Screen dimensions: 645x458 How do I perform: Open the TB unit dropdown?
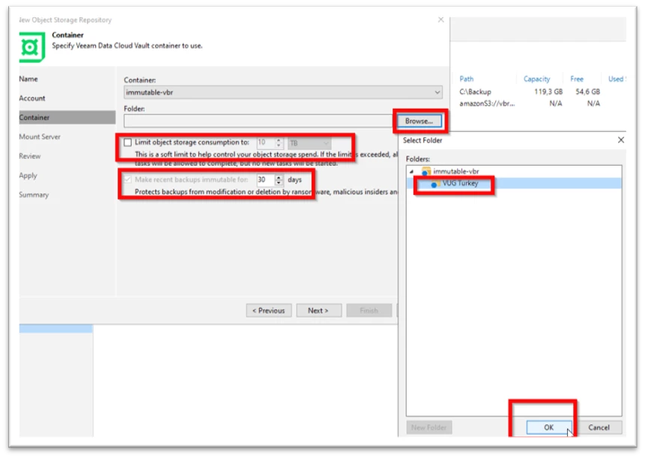click(309, 143)
